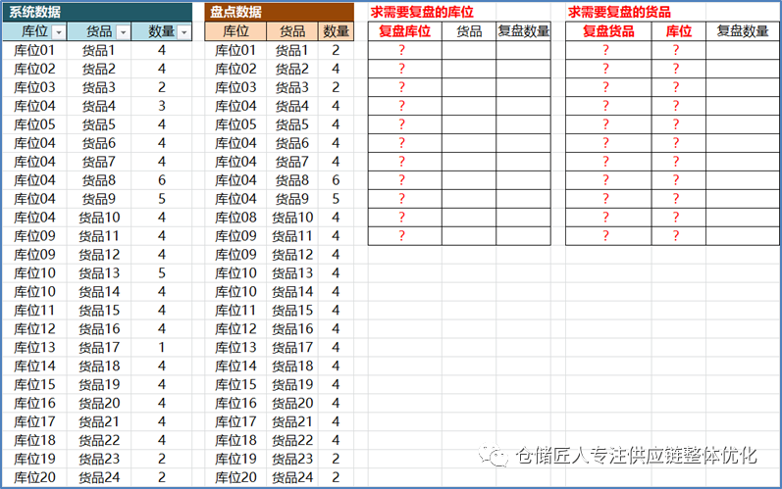This screenshot has height=489, width=782.
Task: Select 库位15 cell in 系统数据 table
Action: click(x=34, y=385)
